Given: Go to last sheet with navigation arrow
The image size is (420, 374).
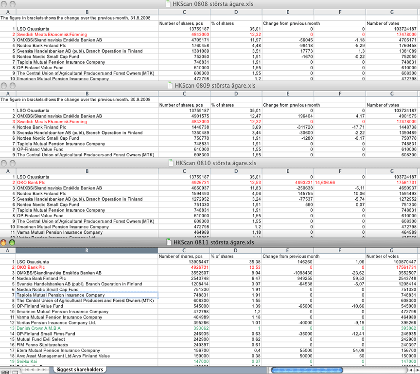Looking at the screenshot, I should click(45, 370).
